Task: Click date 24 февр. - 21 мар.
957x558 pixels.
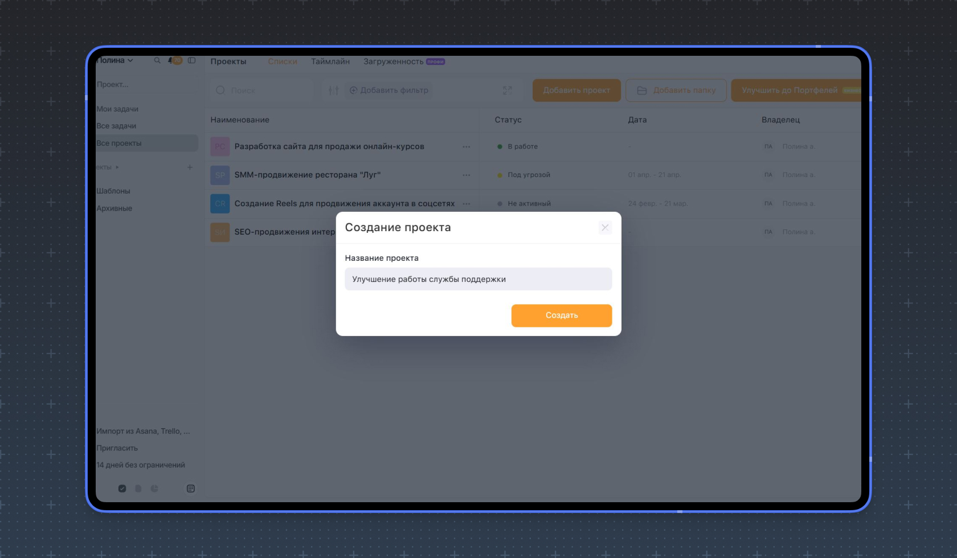Action: [x=658, y=203]
